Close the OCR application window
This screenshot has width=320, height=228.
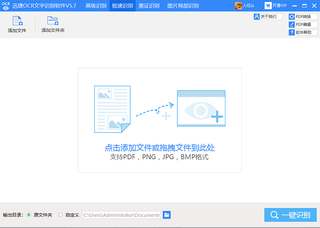(315, 5)
